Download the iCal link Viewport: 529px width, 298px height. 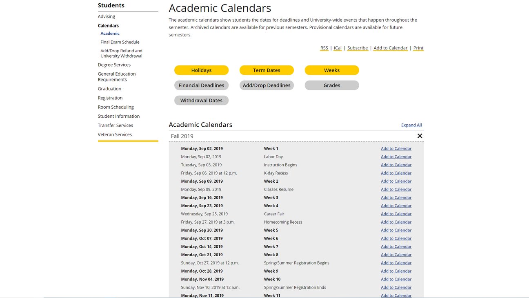(338, 48)
